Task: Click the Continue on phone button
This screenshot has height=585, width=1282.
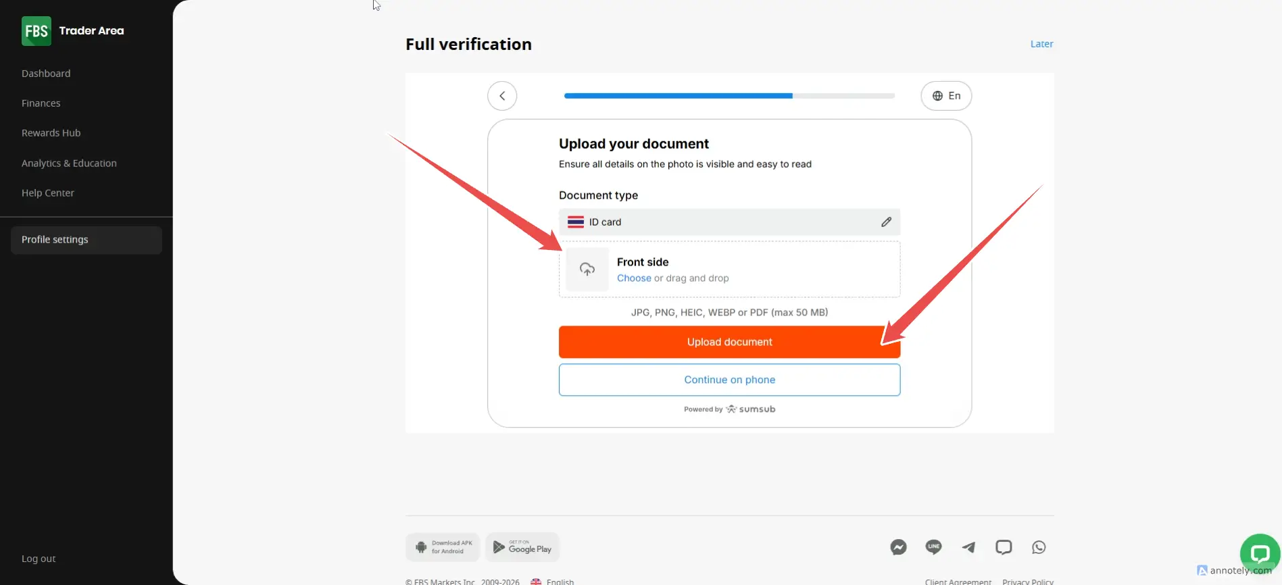Action: click(729, 380)
